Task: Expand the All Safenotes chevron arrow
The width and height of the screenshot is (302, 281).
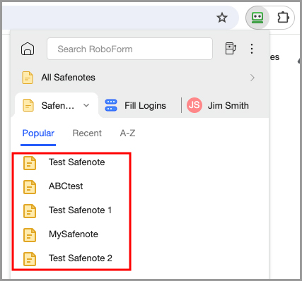Action: (252, 78)
